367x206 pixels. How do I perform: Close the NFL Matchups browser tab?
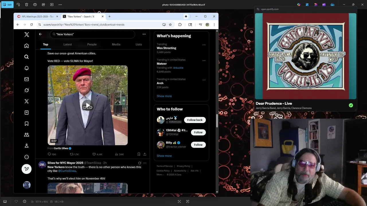(57, 16)
